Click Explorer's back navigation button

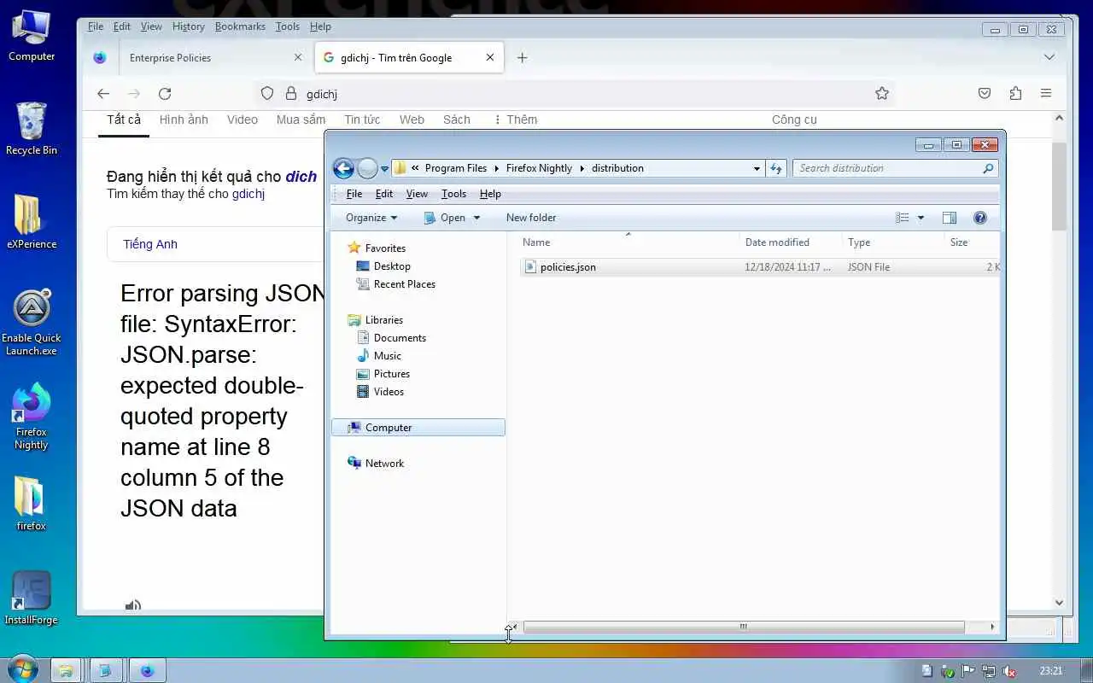click(343, 168)
